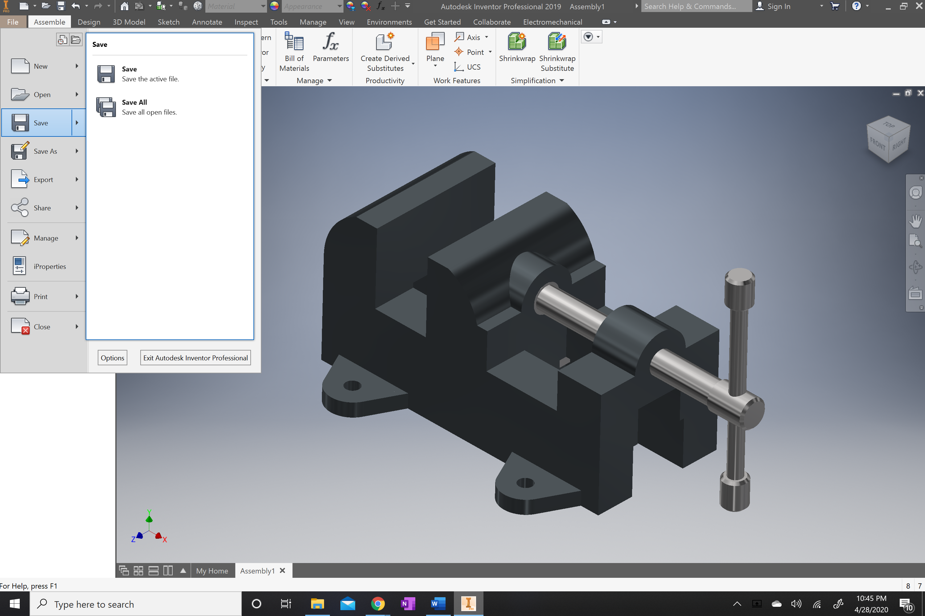Click the Full Navigation Wheel icon

(x=915, y=193)
